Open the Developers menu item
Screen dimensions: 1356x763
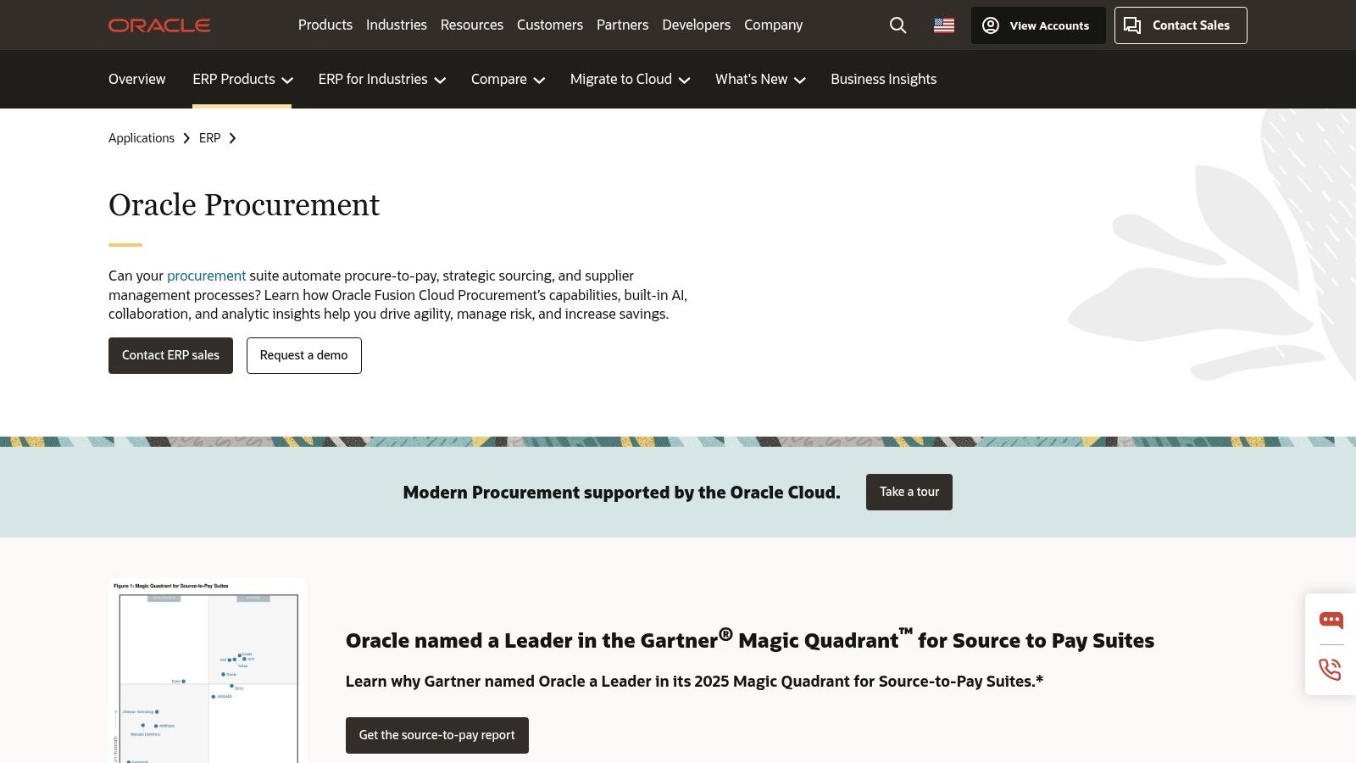click(x=696, y=25)
